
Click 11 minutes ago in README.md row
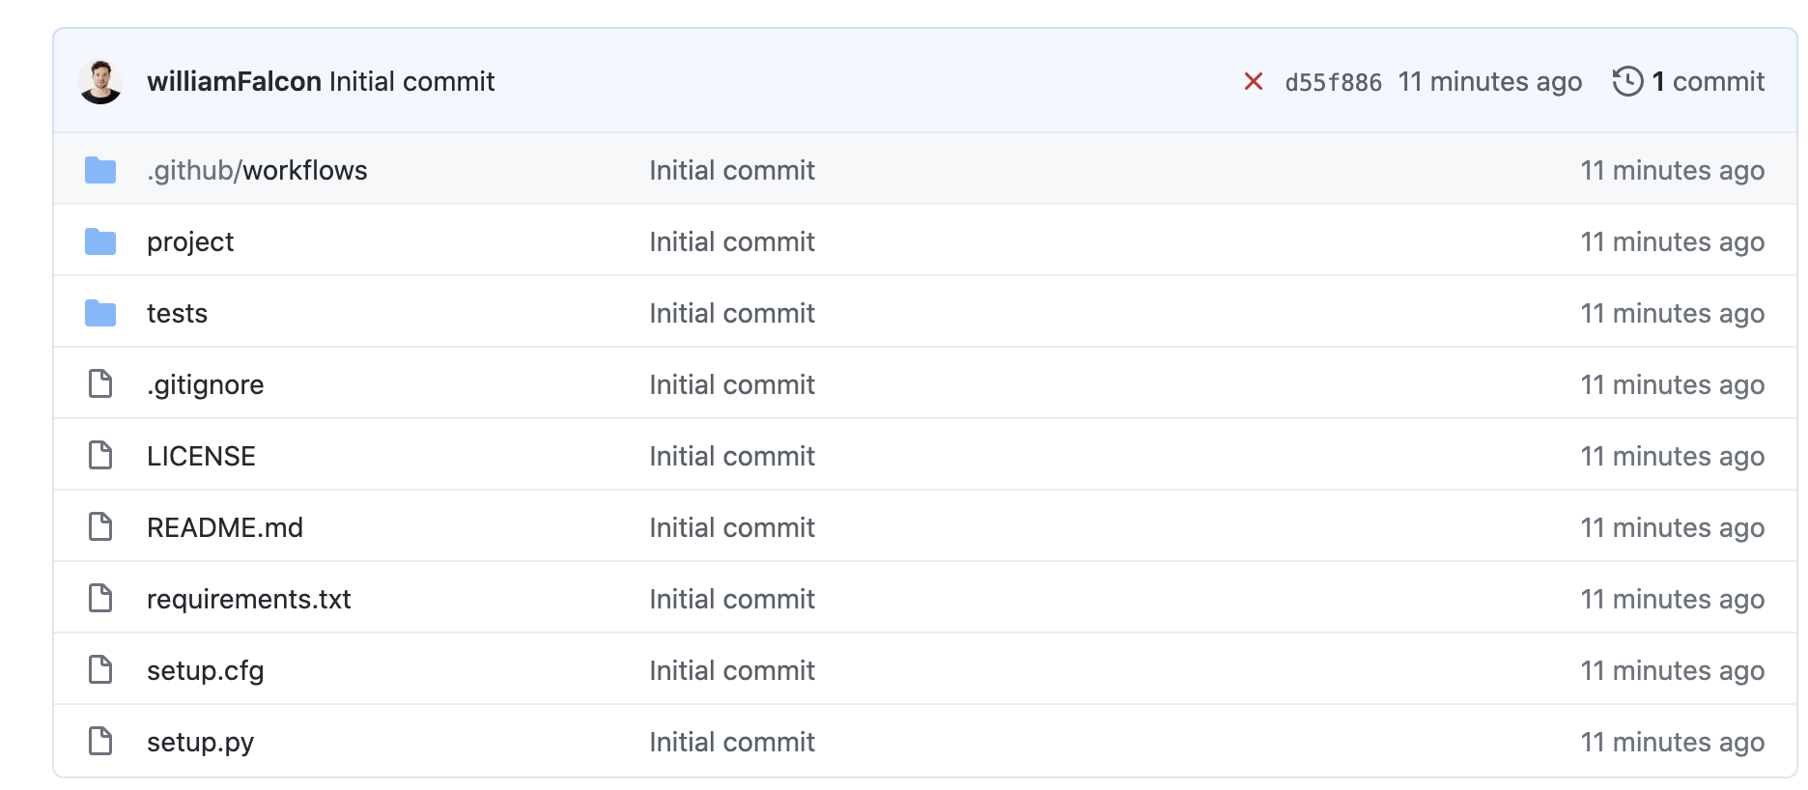[1673, 528]
